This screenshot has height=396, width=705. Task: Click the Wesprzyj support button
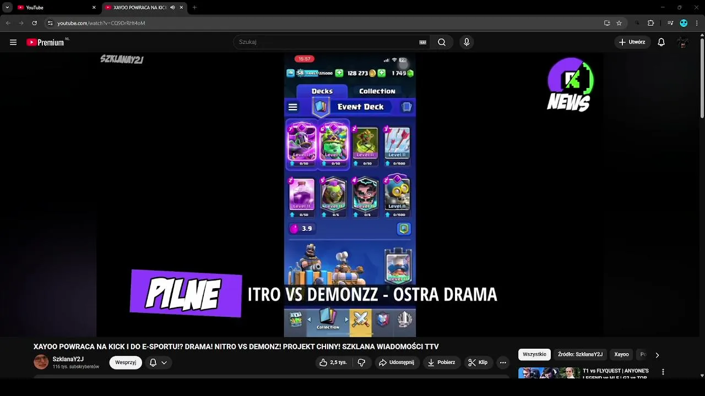coord(126,362)
